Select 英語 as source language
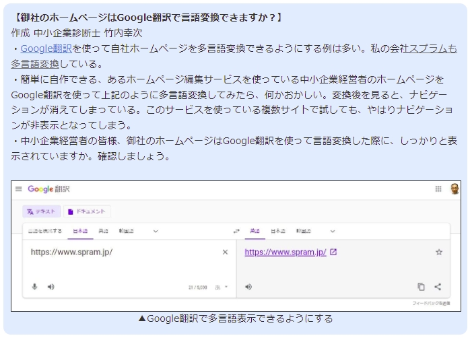 (x=103, y=231)
